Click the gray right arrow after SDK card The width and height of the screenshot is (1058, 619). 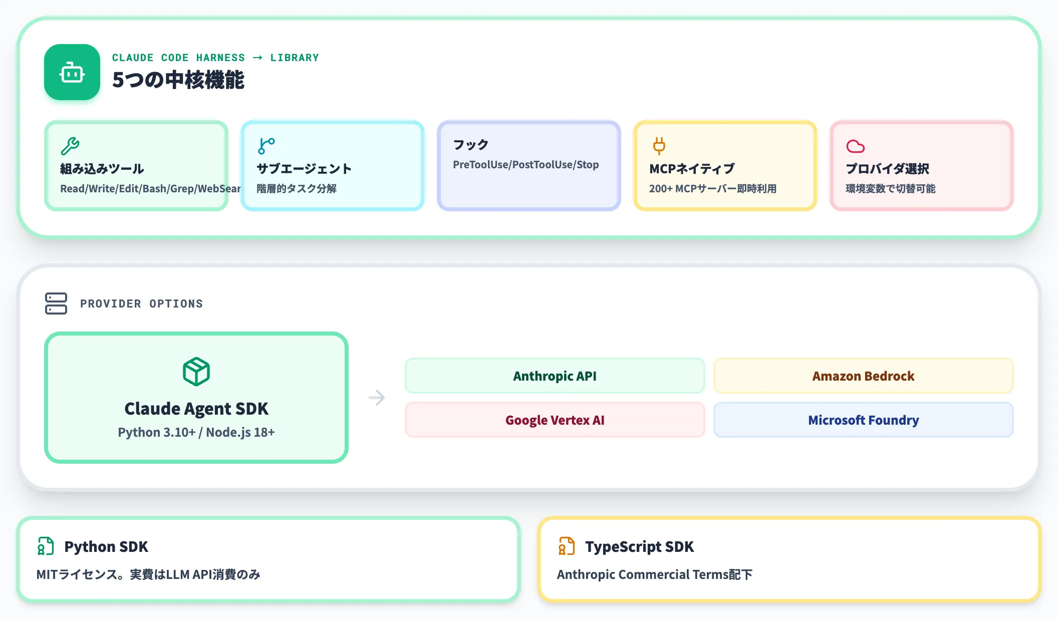[377, 398]
